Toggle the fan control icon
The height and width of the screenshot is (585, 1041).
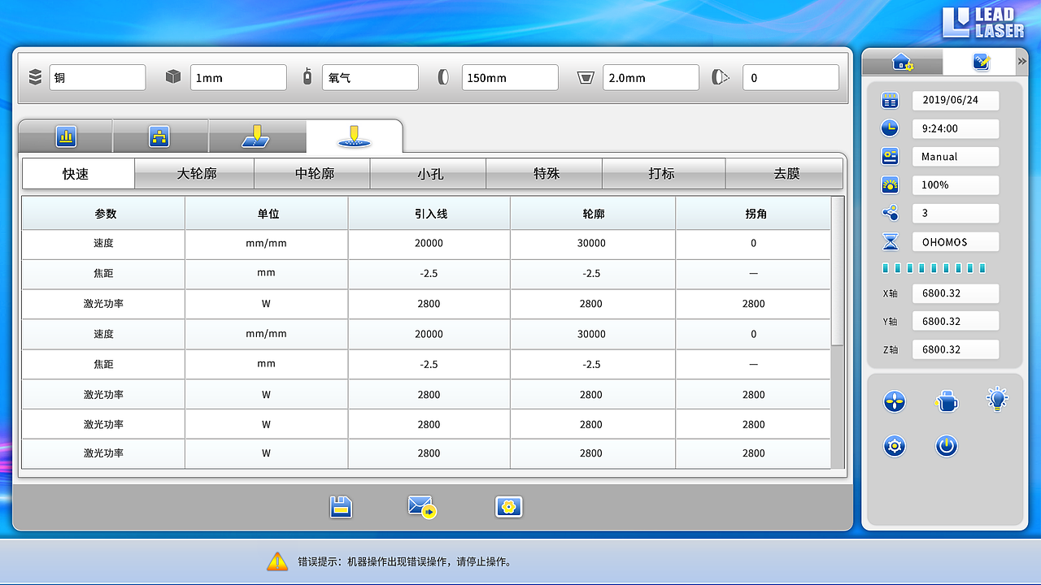[895, 401]
